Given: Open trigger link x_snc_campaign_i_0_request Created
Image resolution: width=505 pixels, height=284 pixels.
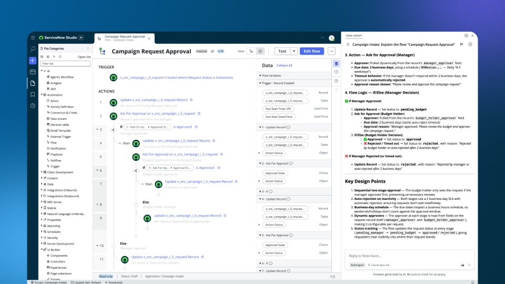Looking at the screenshot, I should tap(177, 78).
